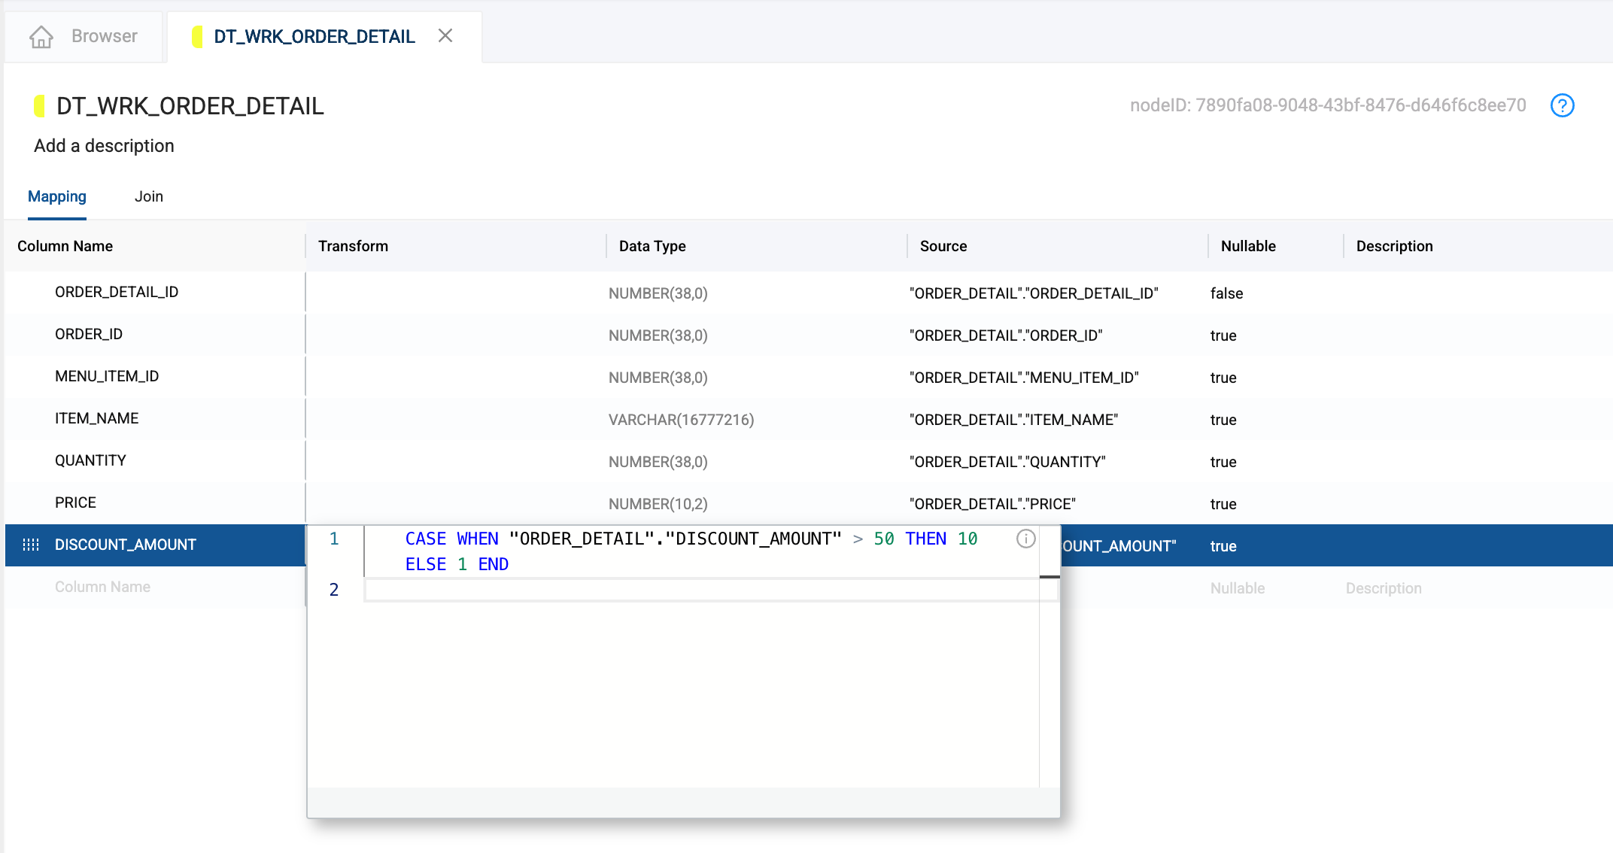Click yellow node color marker beside title
1613x853 pixels.
click(x=40, y=106)
